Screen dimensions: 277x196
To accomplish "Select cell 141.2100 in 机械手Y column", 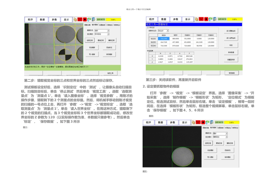I will 199,42.
